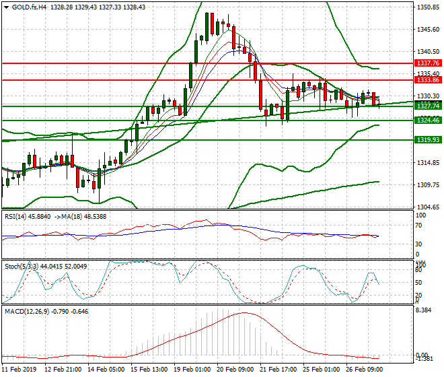This screenshot has height=377, width=444.
Task: Click the 1309.75 price scale value
Action: click(429, 185)
